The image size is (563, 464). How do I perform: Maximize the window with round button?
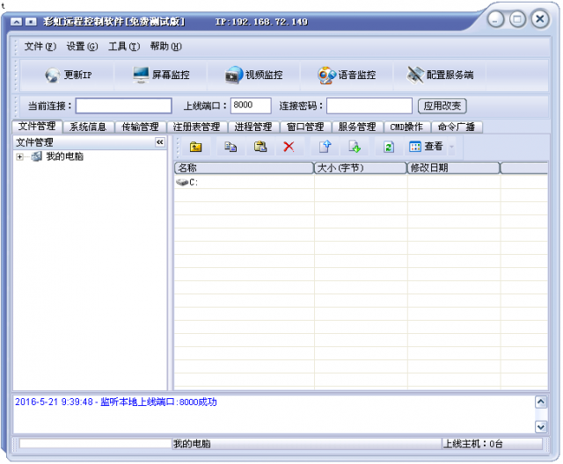pos(517,19)
